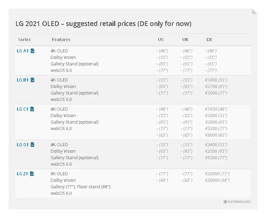
Task: Open the LG G1 series link
Action: 23,145
